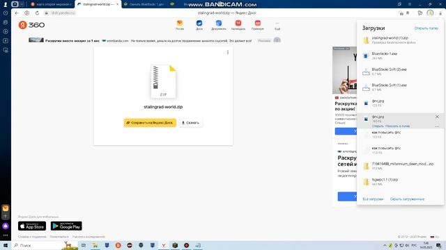Open more options dots for highlighted фпс.jpg

(437, 126)
